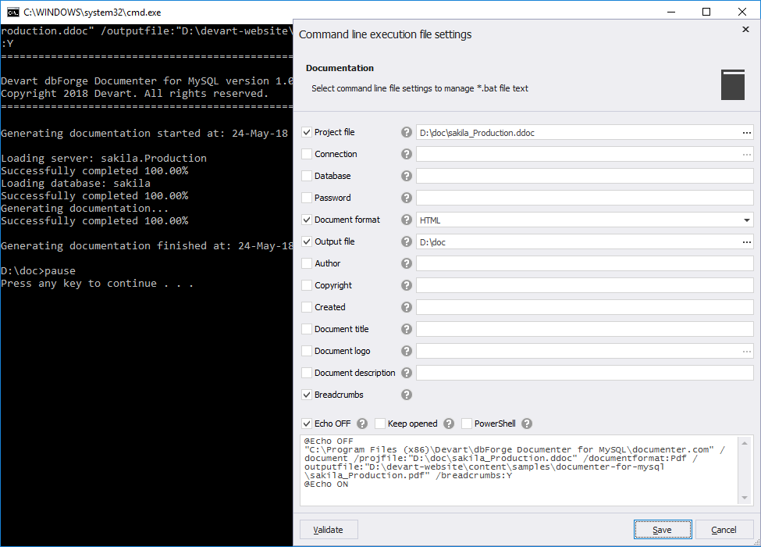Enable the Author checkbox
This screenshot has height=547, width=761.
pos(307,263)
